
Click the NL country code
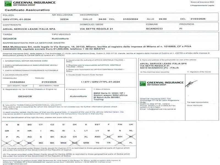coord(131,130)
